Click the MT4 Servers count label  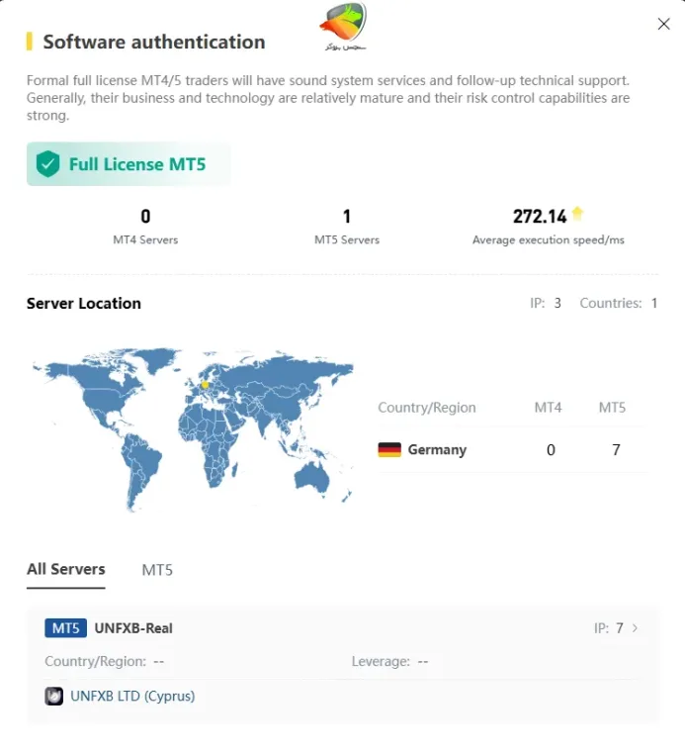[x=145, y=239]
